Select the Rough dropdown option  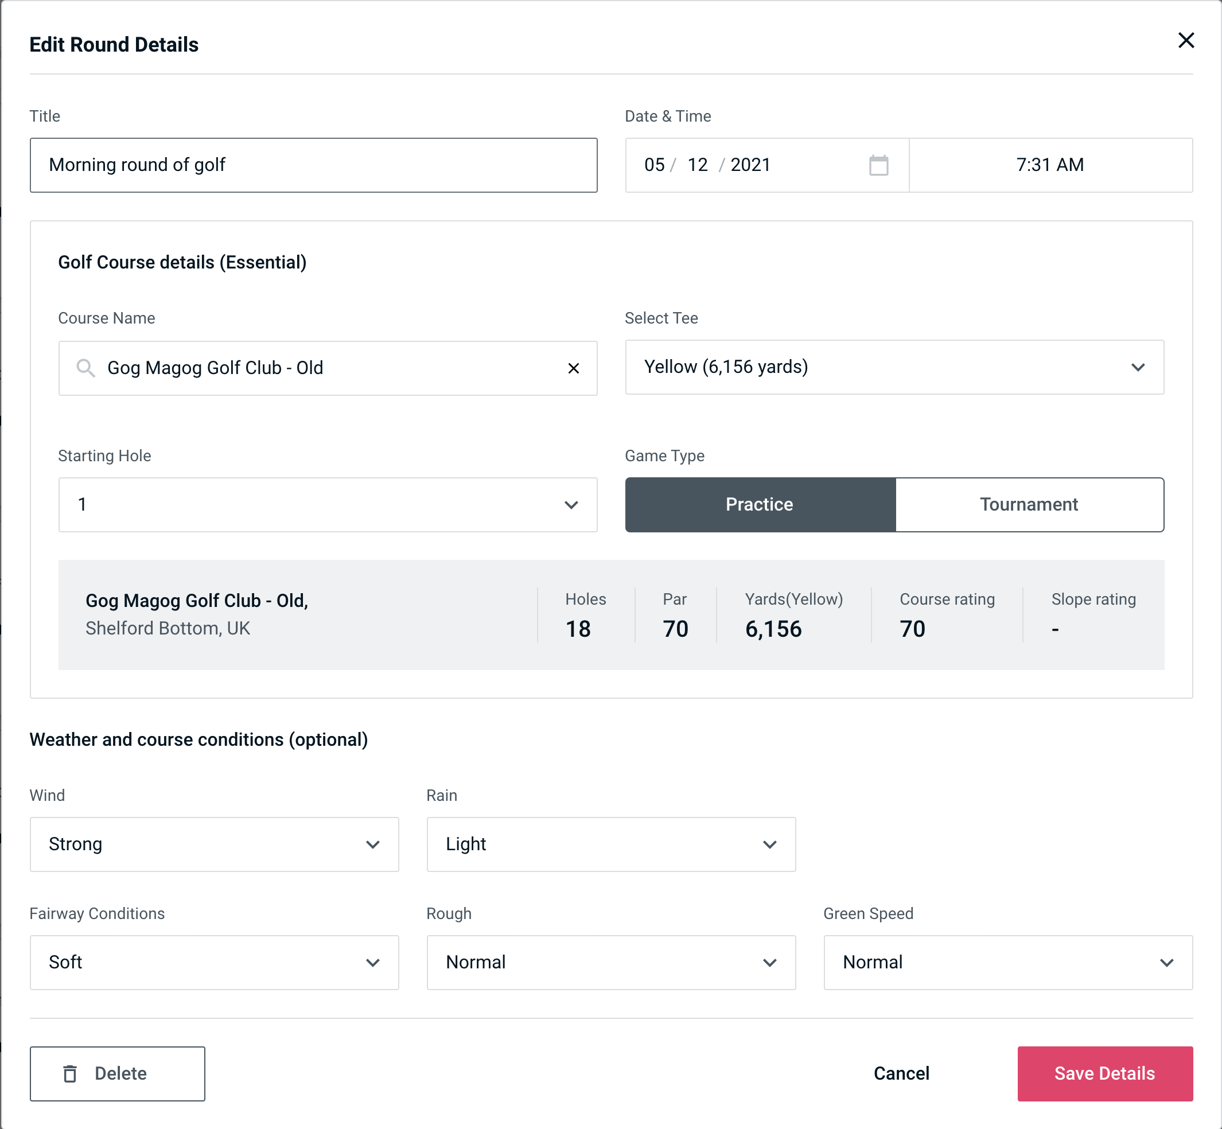(611, 962)
